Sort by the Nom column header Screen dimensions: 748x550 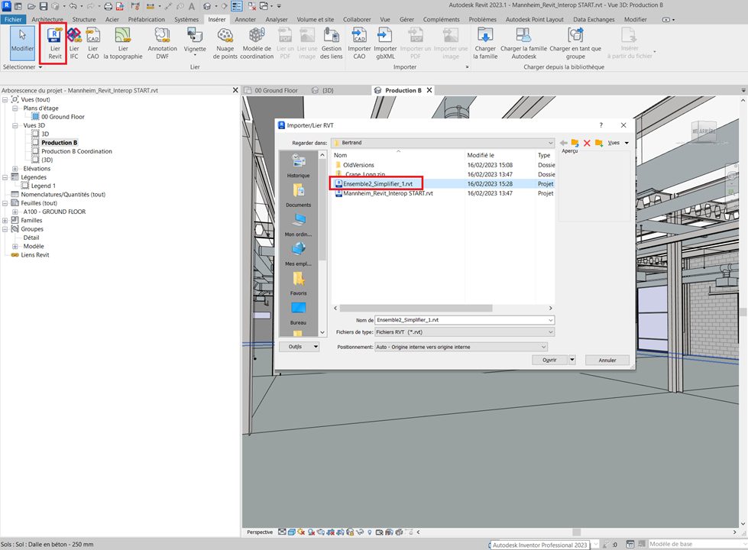coord(398,155)
